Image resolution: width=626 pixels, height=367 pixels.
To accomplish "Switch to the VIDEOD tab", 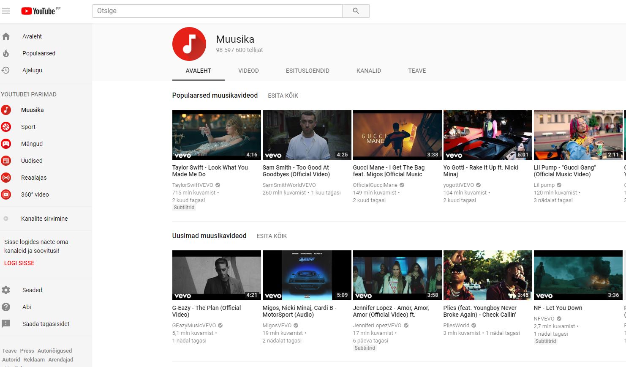I will (x=248, y=71).
